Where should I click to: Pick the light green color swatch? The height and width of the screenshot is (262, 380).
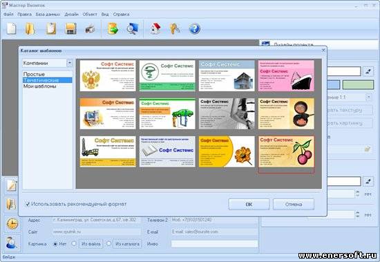click(358, 85)
